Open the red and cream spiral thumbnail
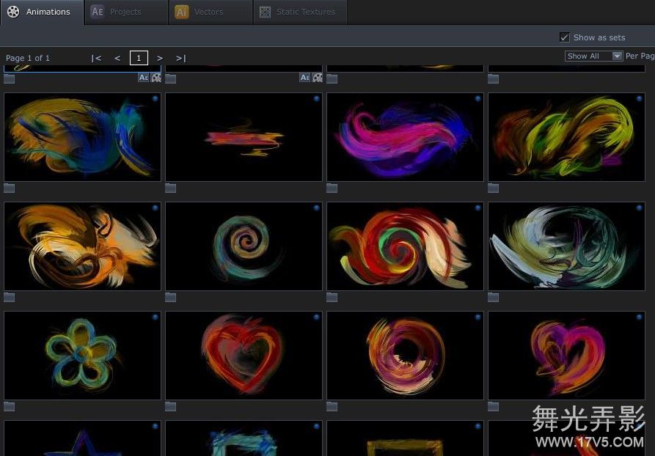The width and height of the screenshot is (655, 456). [405, 246]
